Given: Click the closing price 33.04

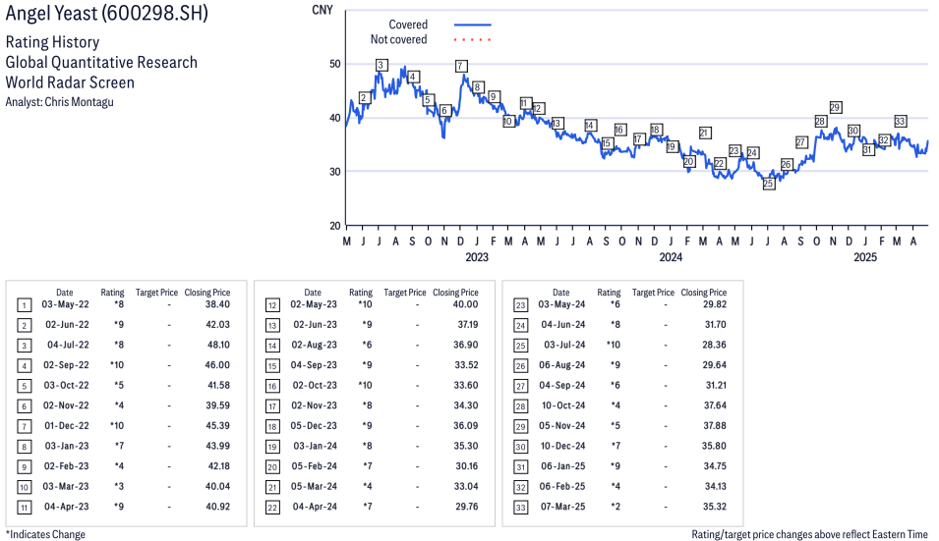Looking at the screenshot, I should (x=466, y=487).
